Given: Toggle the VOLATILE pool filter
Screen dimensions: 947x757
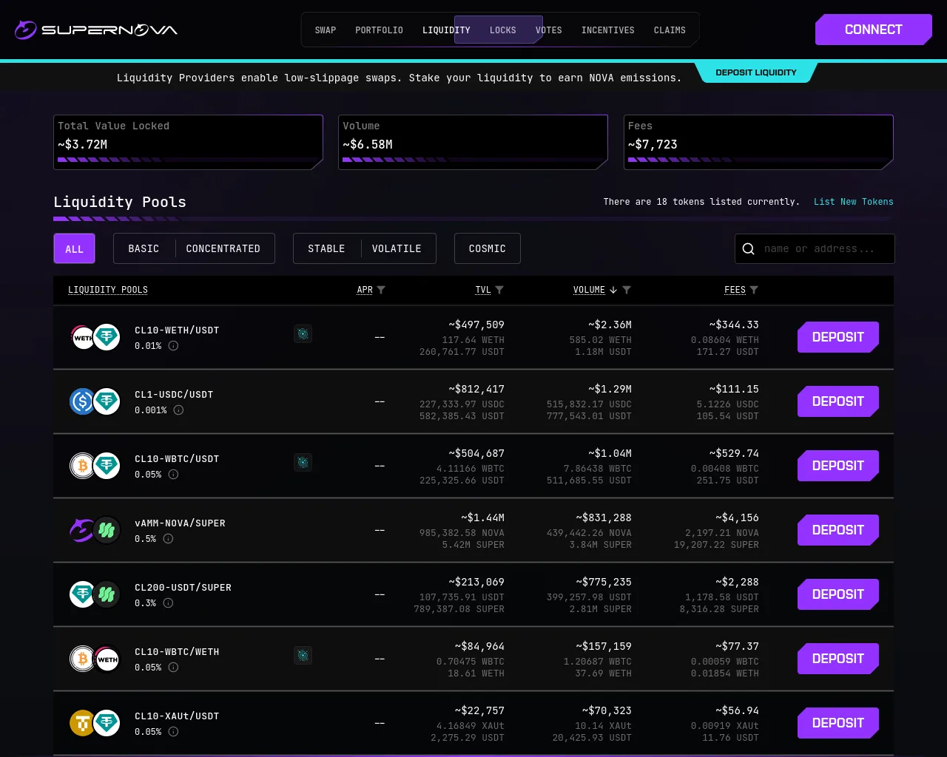Looking at the screenshot, I should [x=397, y=249].
